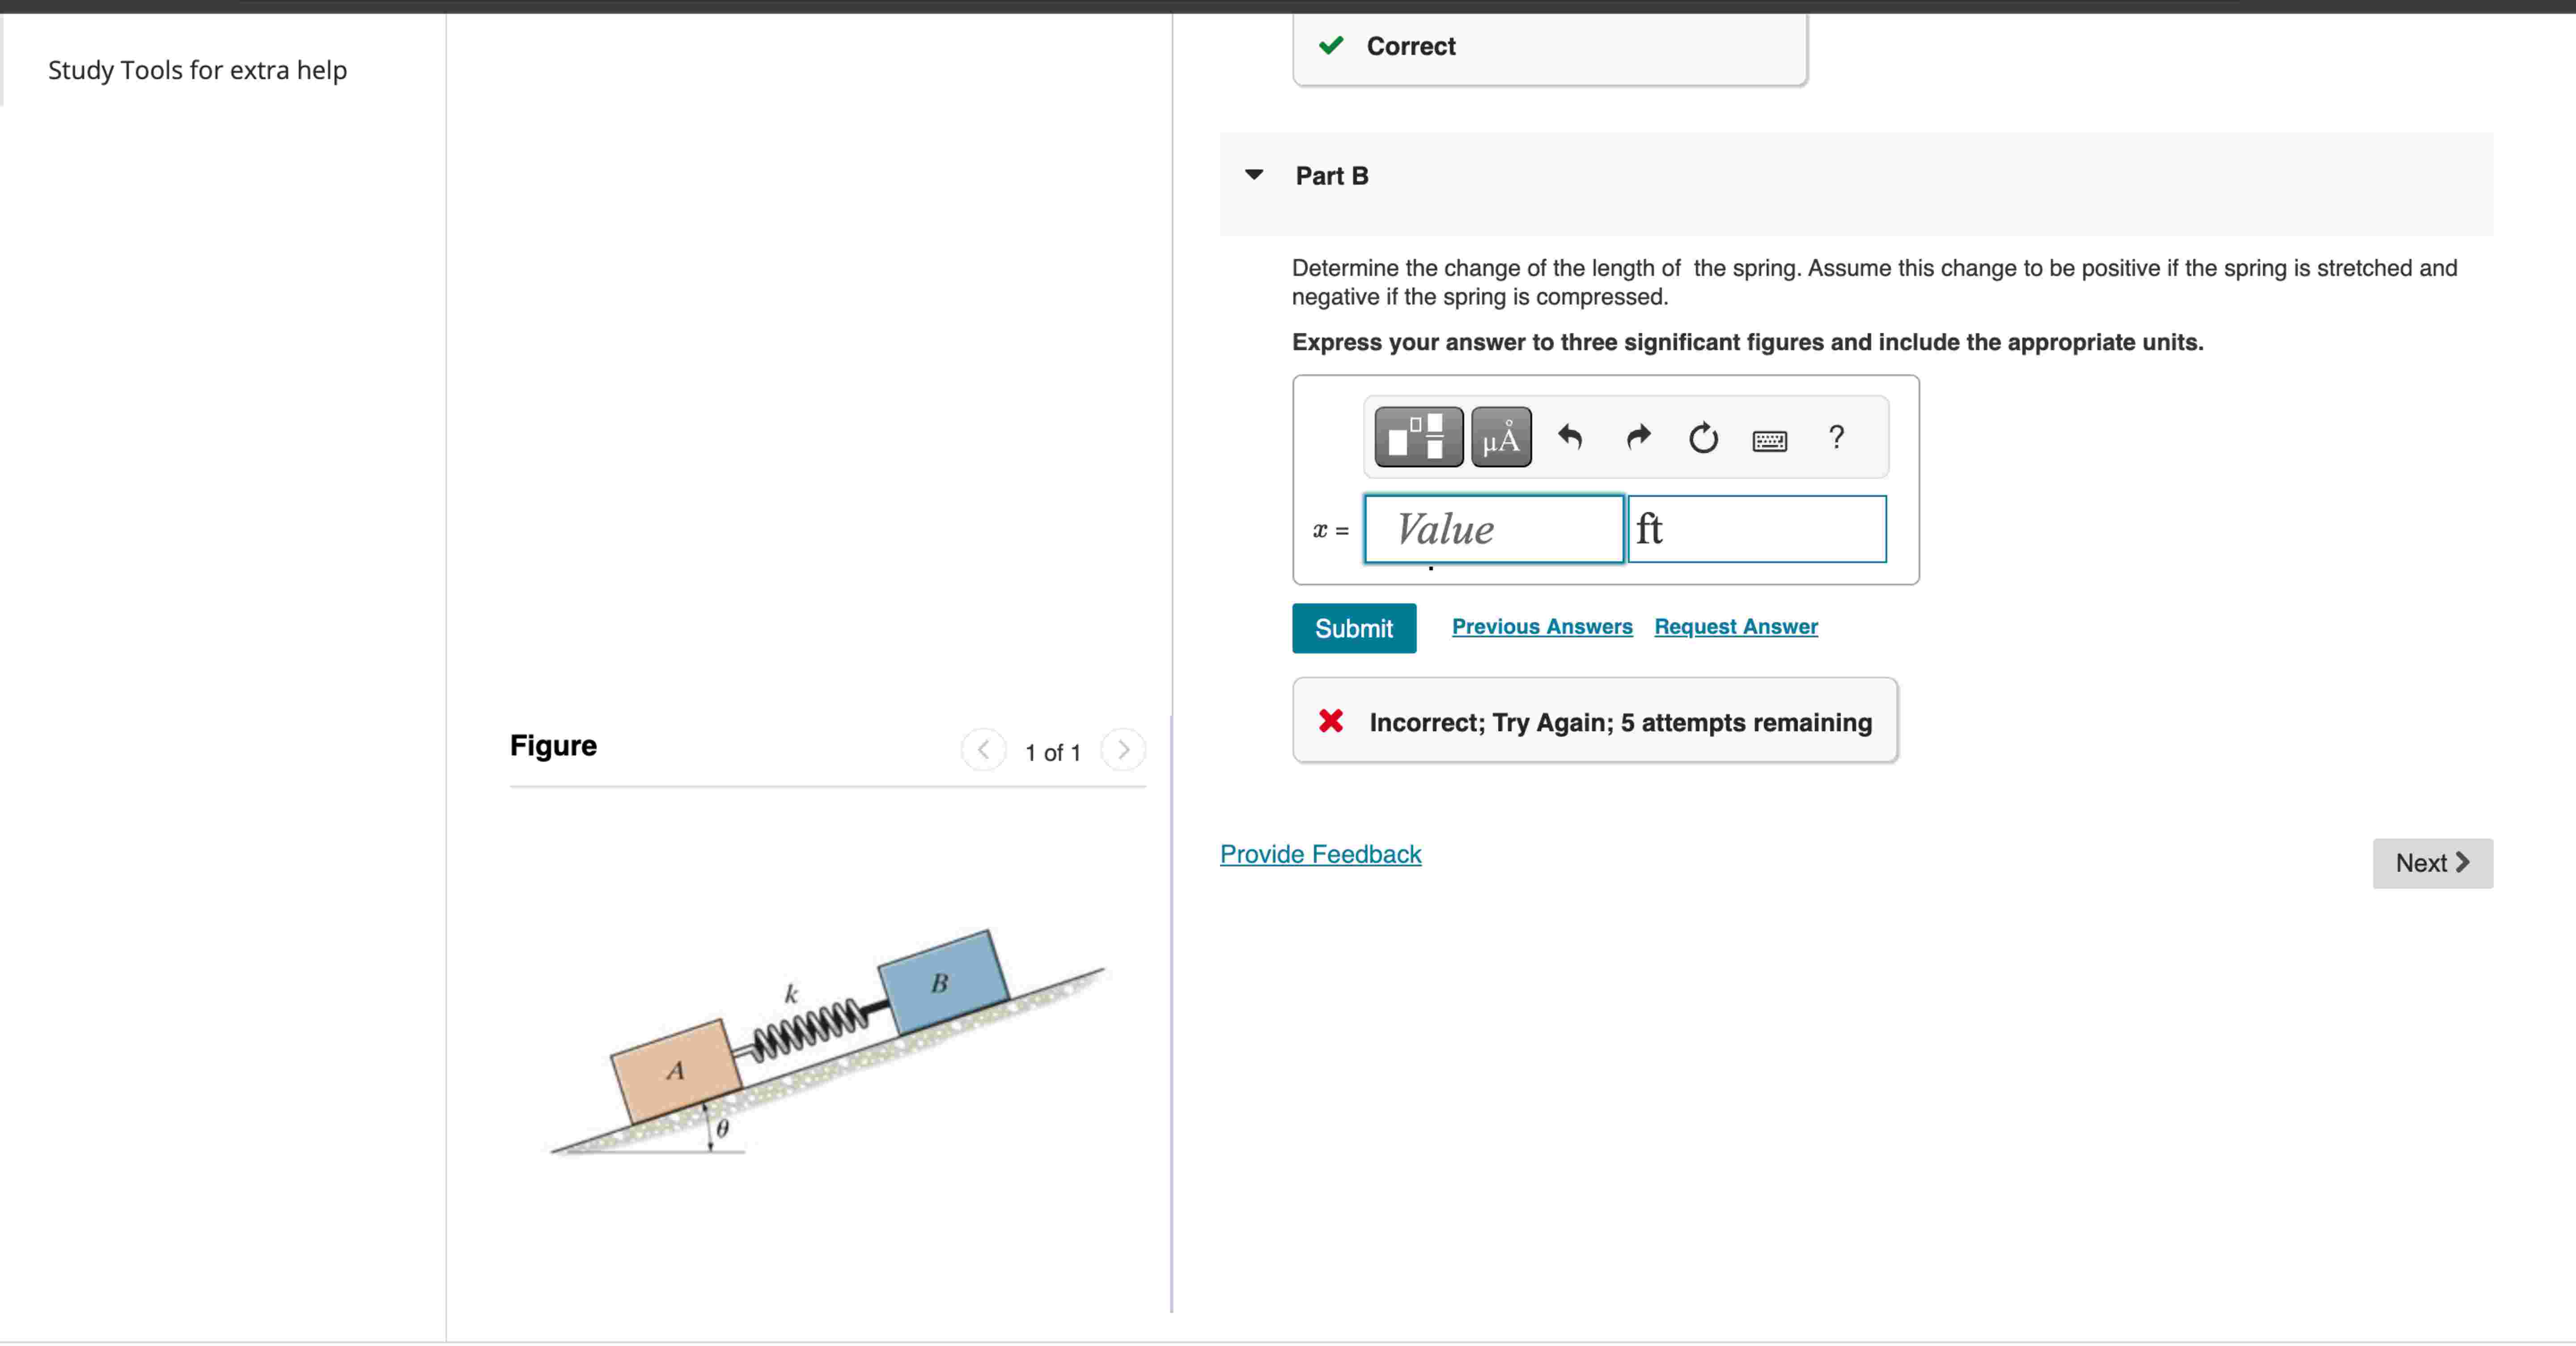Go to previous figure arrow
Screen dimensions: 2576x1346
(983, 750)
